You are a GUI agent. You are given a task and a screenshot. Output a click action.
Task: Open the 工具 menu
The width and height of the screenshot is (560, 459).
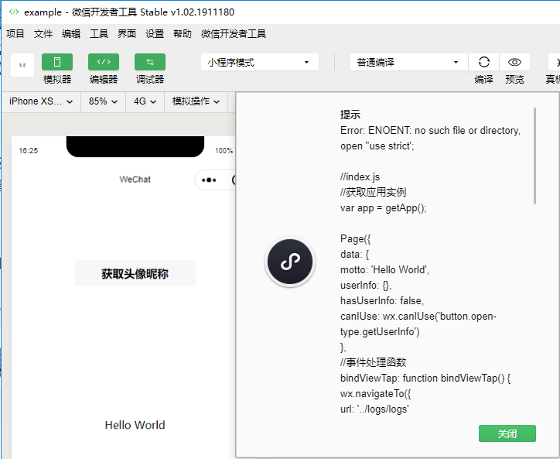(99, 33)
